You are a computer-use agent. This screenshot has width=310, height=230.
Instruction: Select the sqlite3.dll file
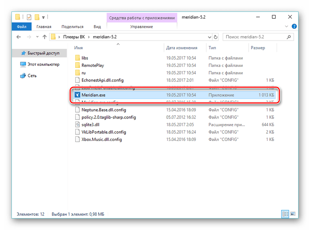click(x=175, y=125)
